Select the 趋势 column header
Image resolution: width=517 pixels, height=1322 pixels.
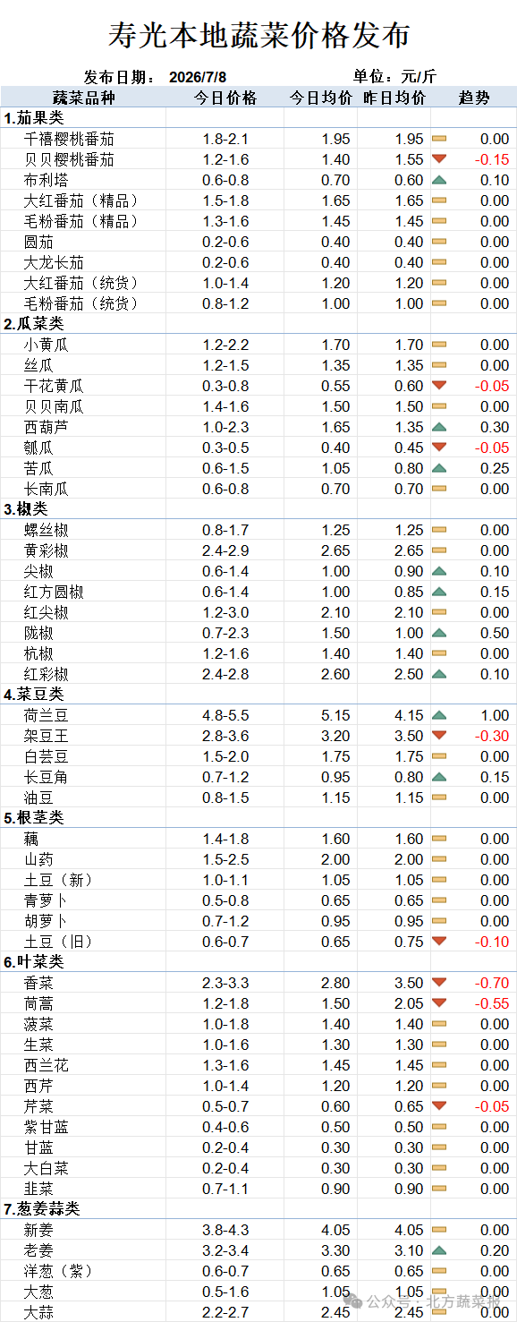point(474,98)
